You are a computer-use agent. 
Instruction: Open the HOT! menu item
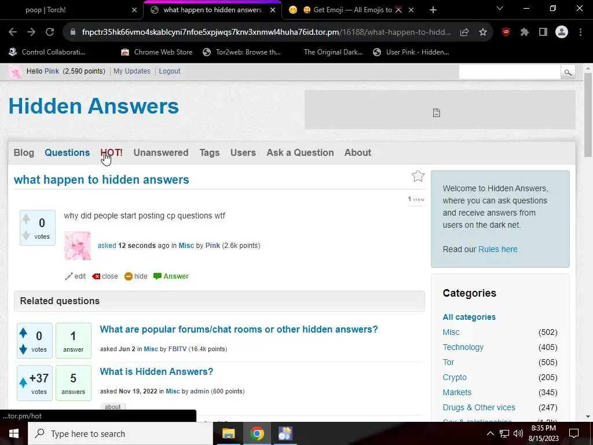click(111, 152)
